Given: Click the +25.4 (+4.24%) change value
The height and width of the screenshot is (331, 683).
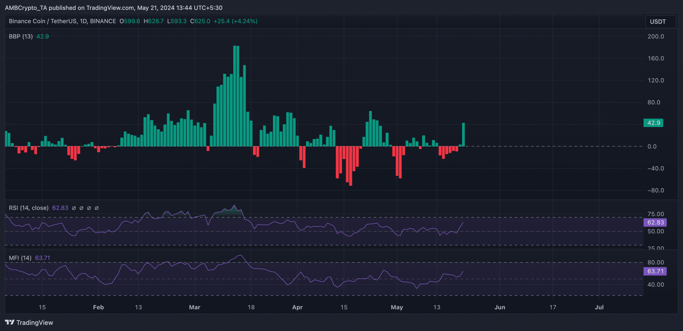Looking at the screenshot, I should [x=236, y=21].
